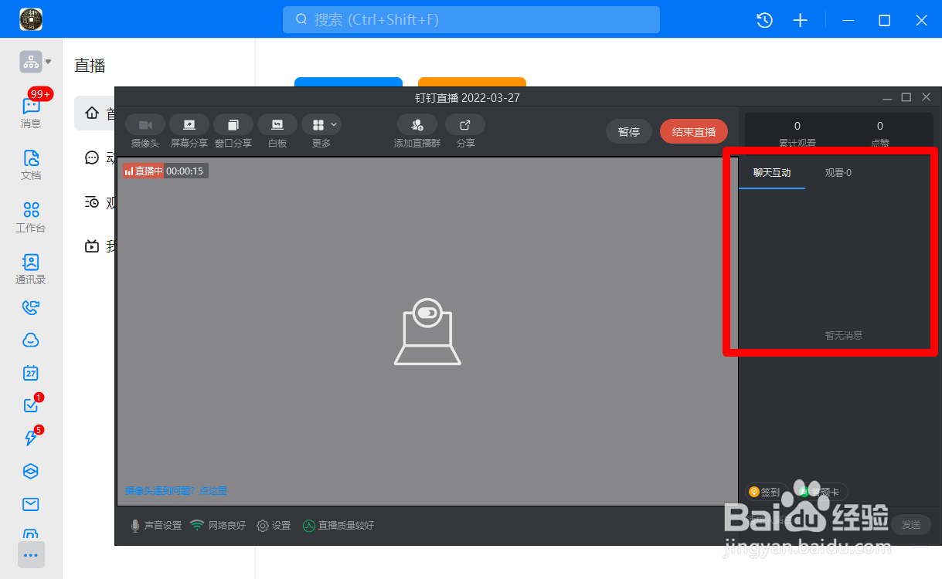Click the Share (分享) button

(465, 131)
